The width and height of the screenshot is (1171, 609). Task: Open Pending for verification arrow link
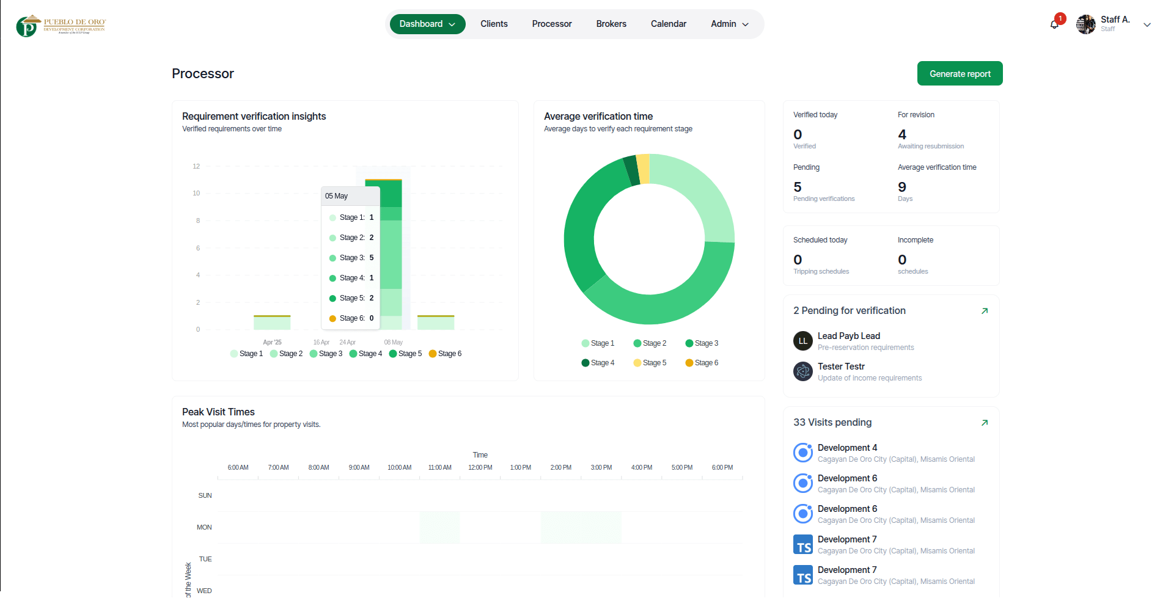pos(984,311)
